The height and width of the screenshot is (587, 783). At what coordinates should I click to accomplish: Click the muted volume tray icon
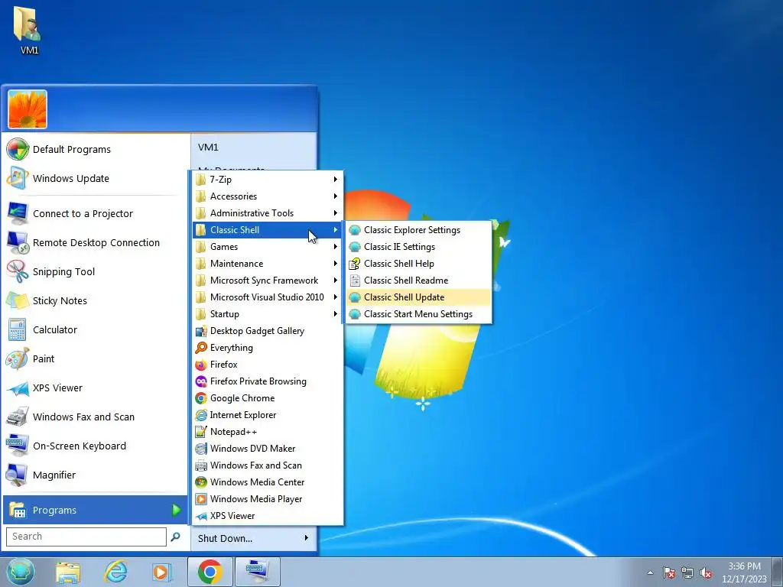[x=706, y=572]
